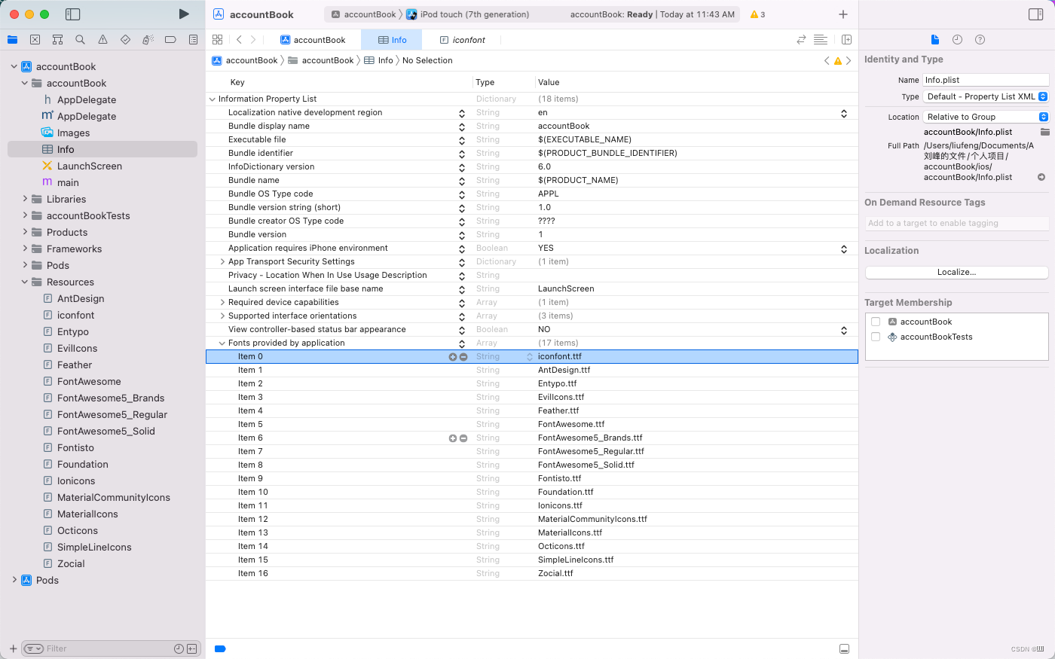Add new file with bottom plus
Screen dimensions: 1055x659
[13, 648]
